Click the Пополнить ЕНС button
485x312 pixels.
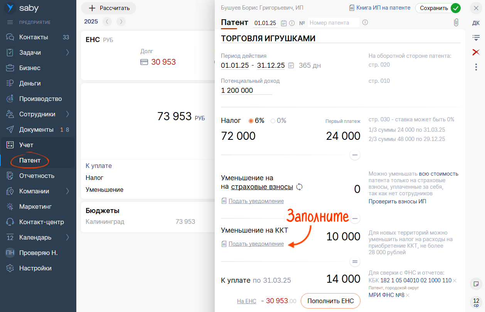pyautogui.click(x=330, y=301)
